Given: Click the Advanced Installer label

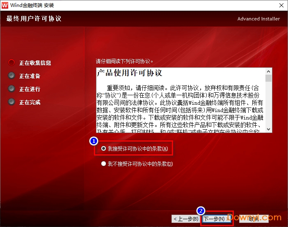Looking at the screenshot, I should (x=258, y=19).
